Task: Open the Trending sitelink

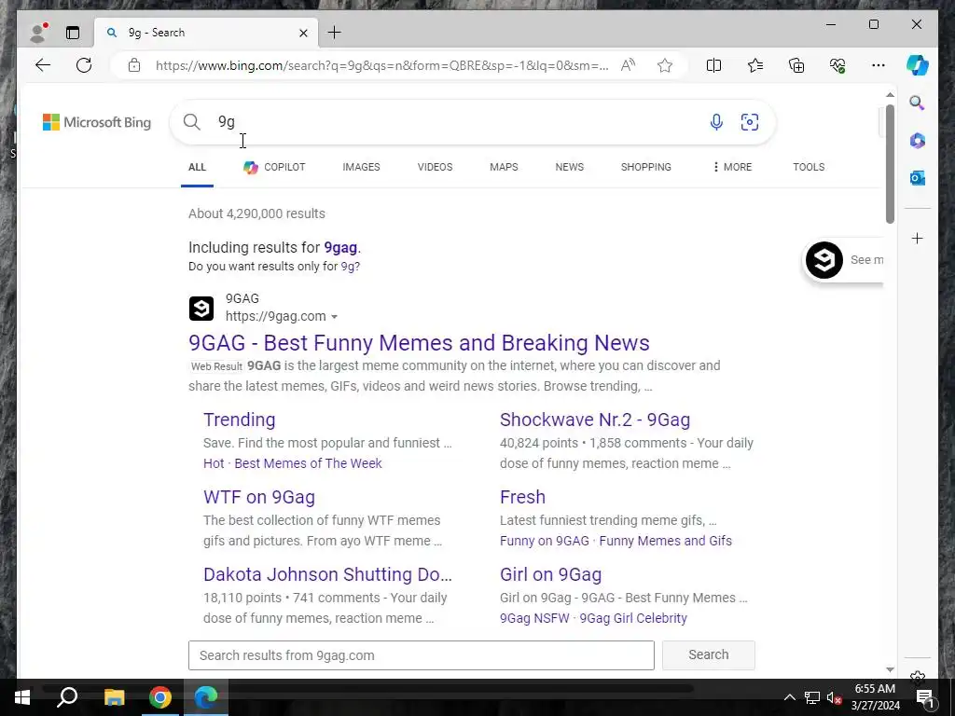Action: pyautogui.click(x=240, y=420)
